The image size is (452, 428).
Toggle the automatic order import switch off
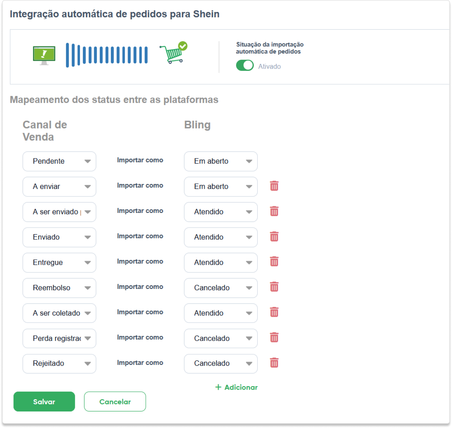coord(245,66)
